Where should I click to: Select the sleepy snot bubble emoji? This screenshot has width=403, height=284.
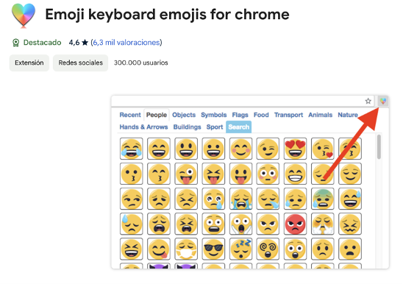point(268,199)
